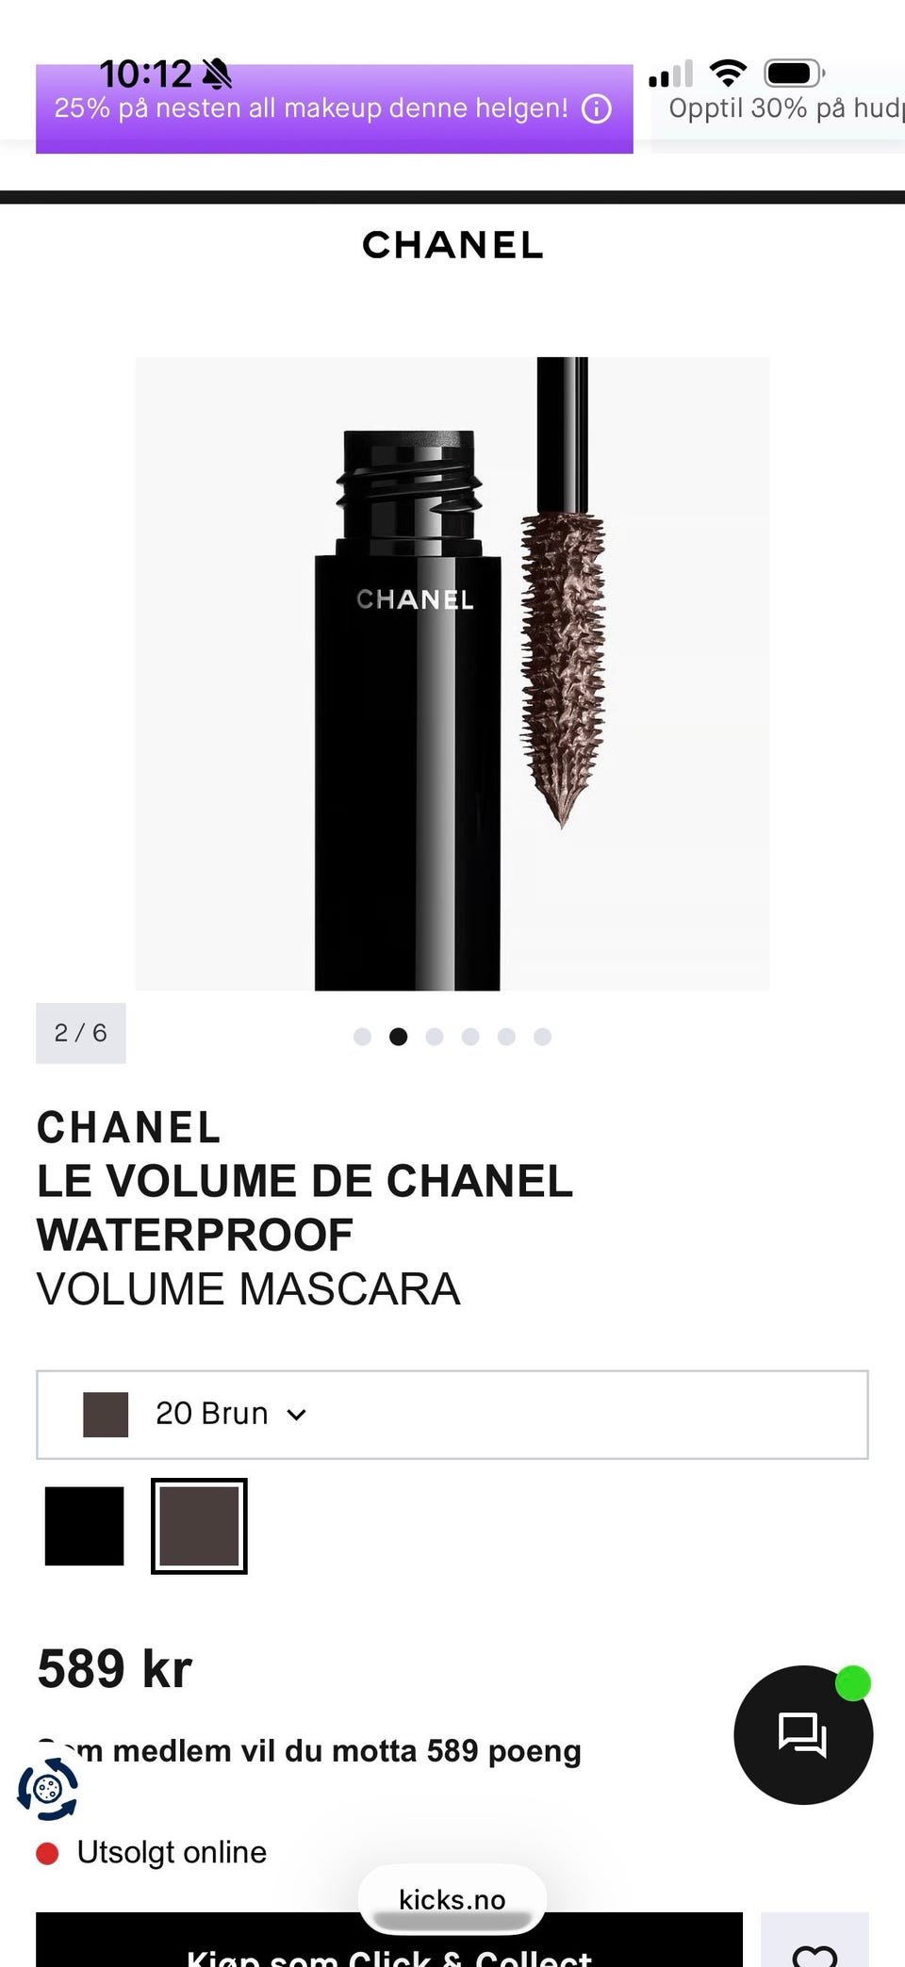Open the CHANEL brand header link
This screenshot has height=1967, width=905.
(452, 245)
